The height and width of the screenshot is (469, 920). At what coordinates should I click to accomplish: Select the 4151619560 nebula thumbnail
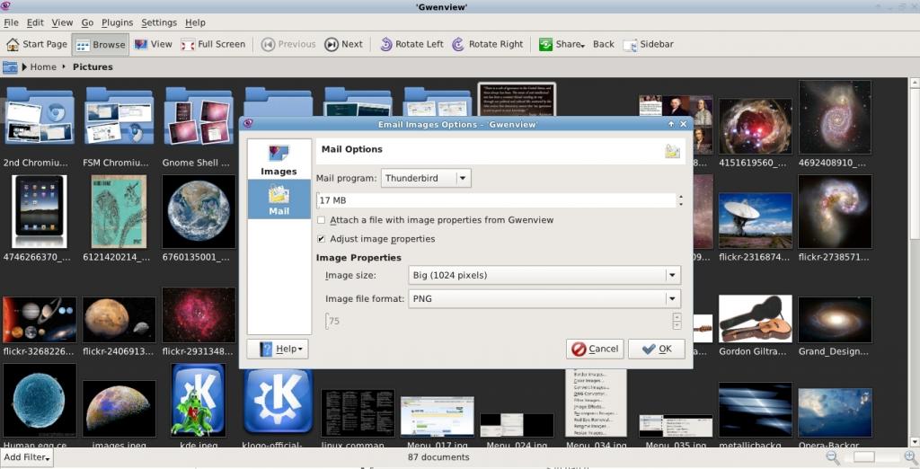755,126
